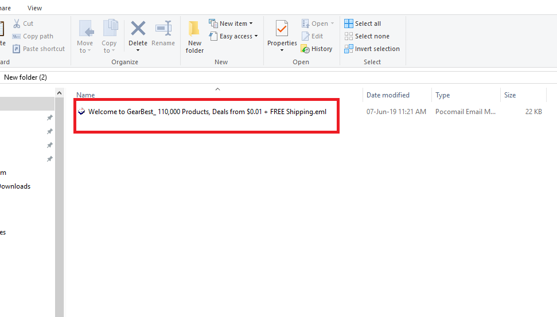Click the New folder (2) address path
The width and height of the screenshot is (557, 317).
point(25,77)
